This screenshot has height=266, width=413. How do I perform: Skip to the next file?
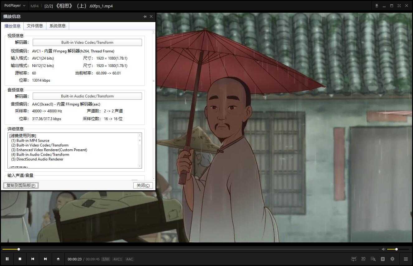pyautogui.click(x=45, y=259)
